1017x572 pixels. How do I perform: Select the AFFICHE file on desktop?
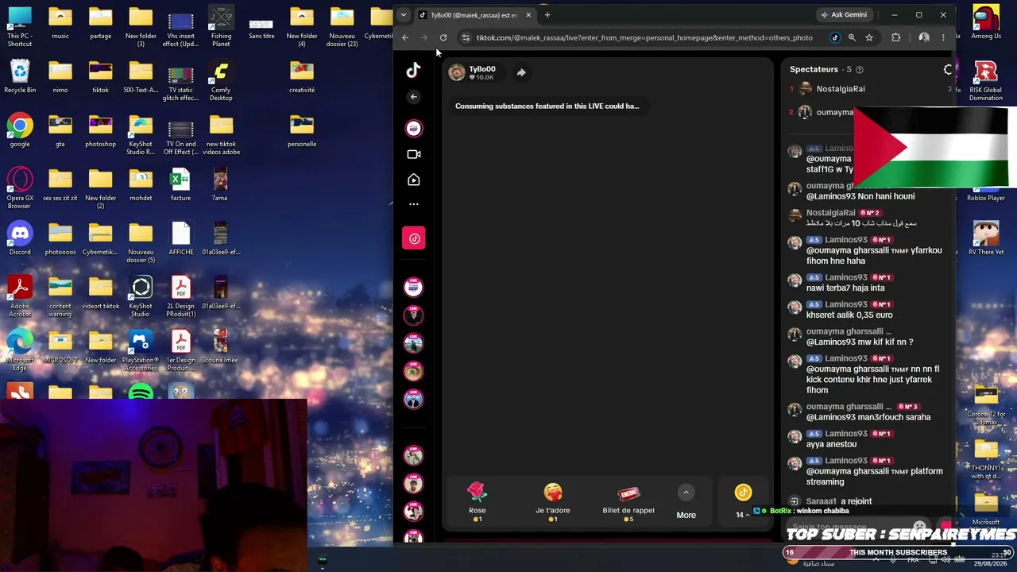click(x=180, y=238)
